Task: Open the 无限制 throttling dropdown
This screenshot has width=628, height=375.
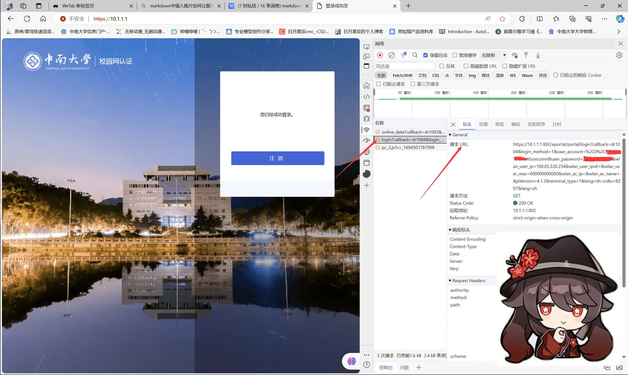Action: click(x=494, y=55)
